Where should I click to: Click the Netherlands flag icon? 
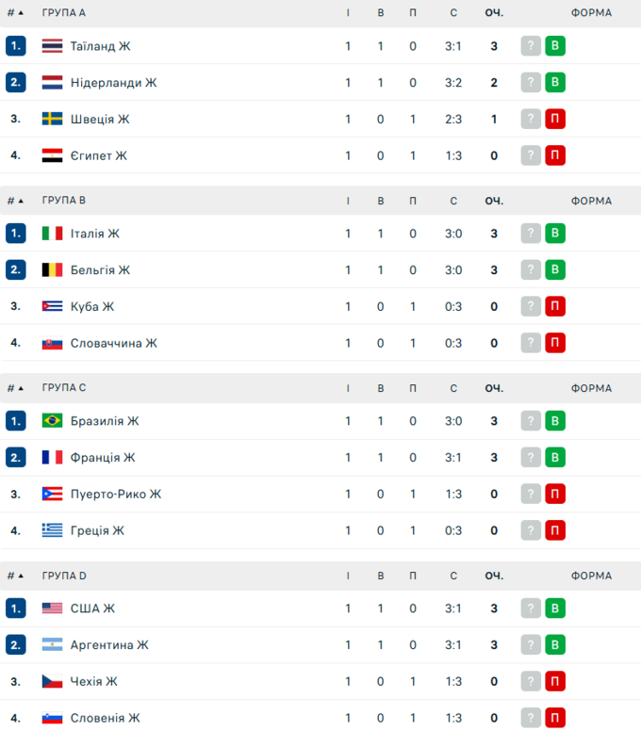click(x=52, y=83)
